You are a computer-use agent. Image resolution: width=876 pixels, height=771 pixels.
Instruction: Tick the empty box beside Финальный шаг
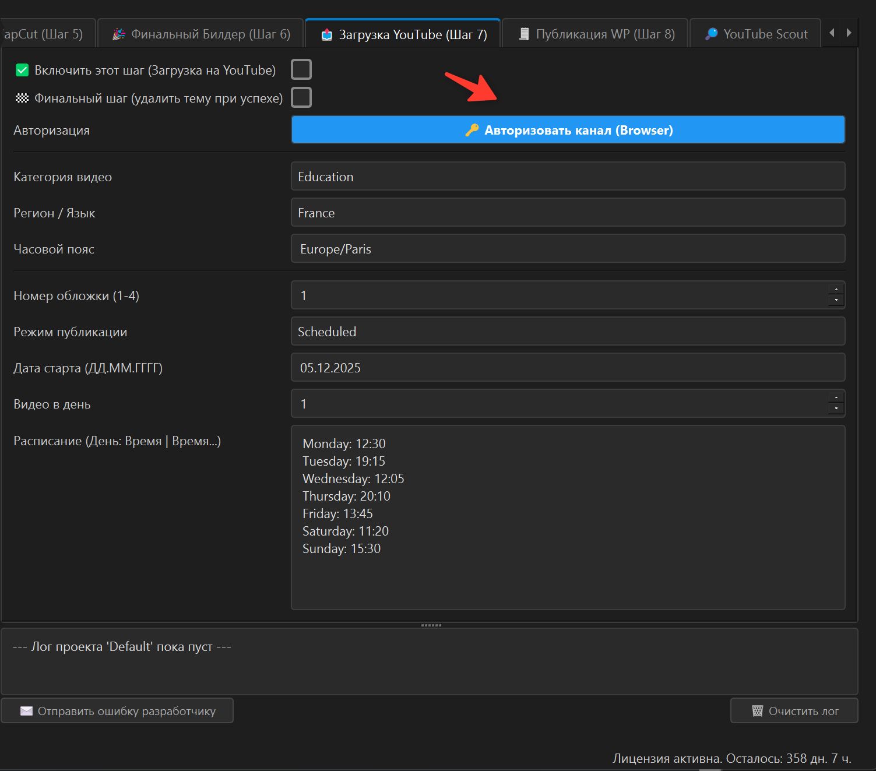click(301, 97)
